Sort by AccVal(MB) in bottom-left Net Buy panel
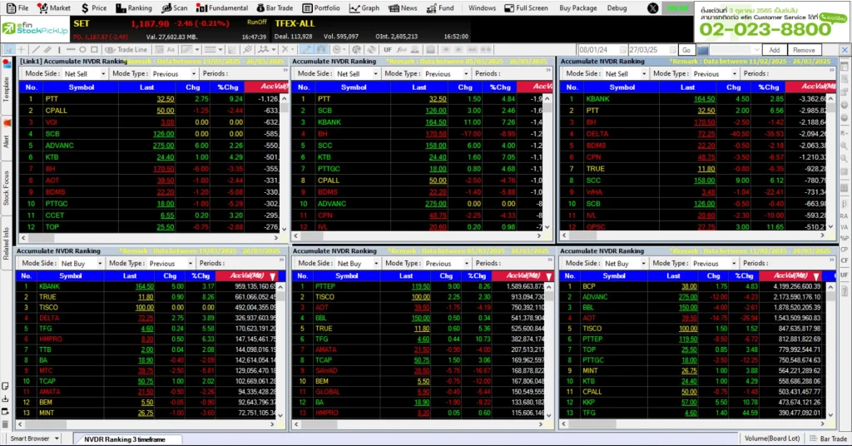The width and height of the screenshot is (852, 446). [x=248, y=276]
